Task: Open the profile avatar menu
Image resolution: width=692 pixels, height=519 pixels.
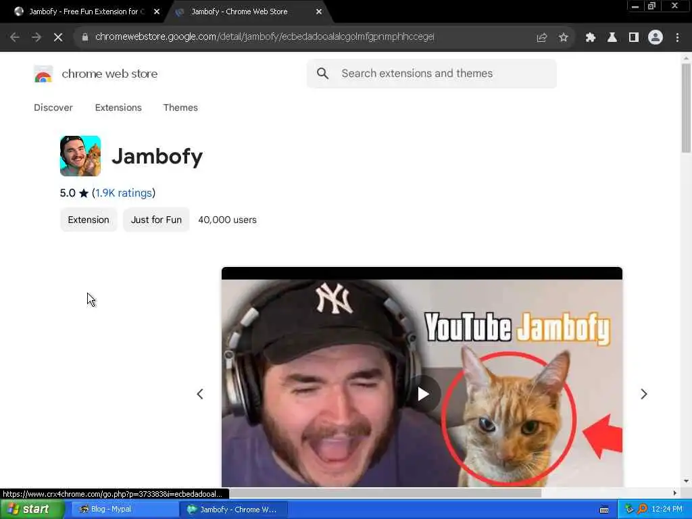Action: click(656, 38)
